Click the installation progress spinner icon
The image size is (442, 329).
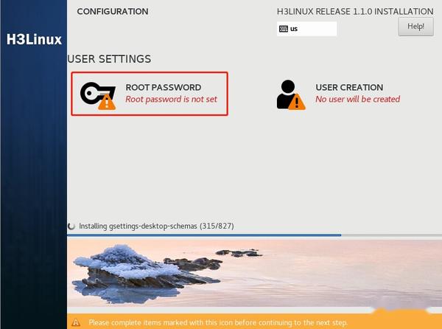coord(71,226)
